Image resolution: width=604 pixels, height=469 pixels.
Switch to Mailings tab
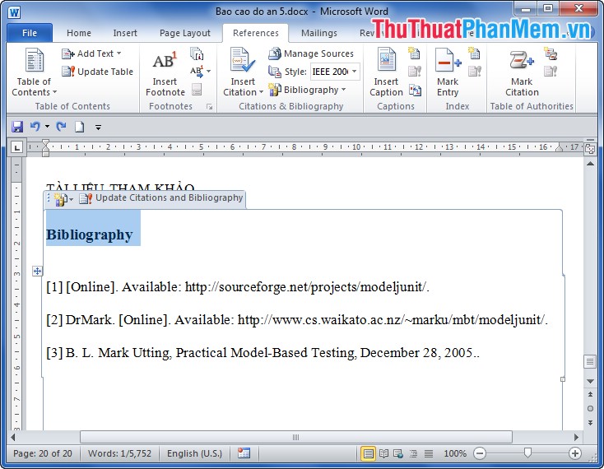(x=319, y=33)
